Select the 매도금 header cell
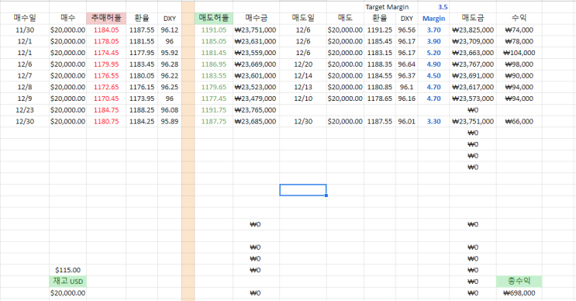The height and width of the screenshot is (301, 576). (473, 18)
